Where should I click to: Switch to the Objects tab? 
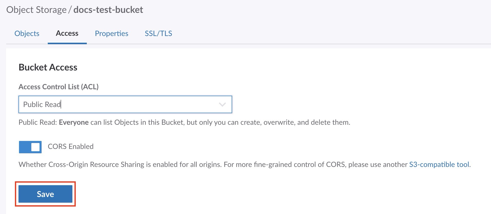[x=27, y=33]
